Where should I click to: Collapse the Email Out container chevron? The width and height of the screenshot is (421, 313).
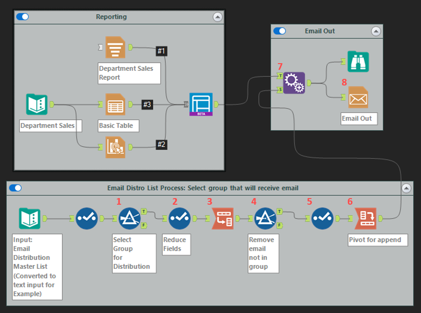[376, 31]
